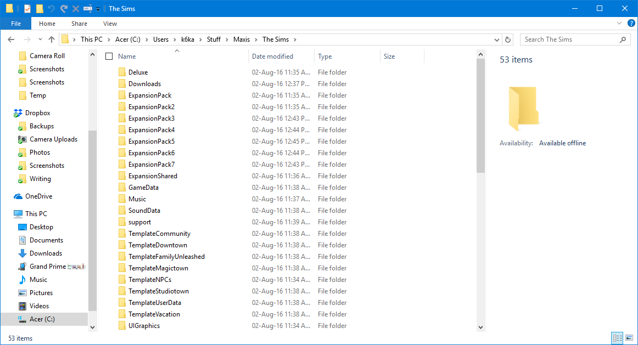This screenshot has height=345, width=638.
Task: Expand the chevron after Maxis breadcrumb
Action: coord(256,39)
